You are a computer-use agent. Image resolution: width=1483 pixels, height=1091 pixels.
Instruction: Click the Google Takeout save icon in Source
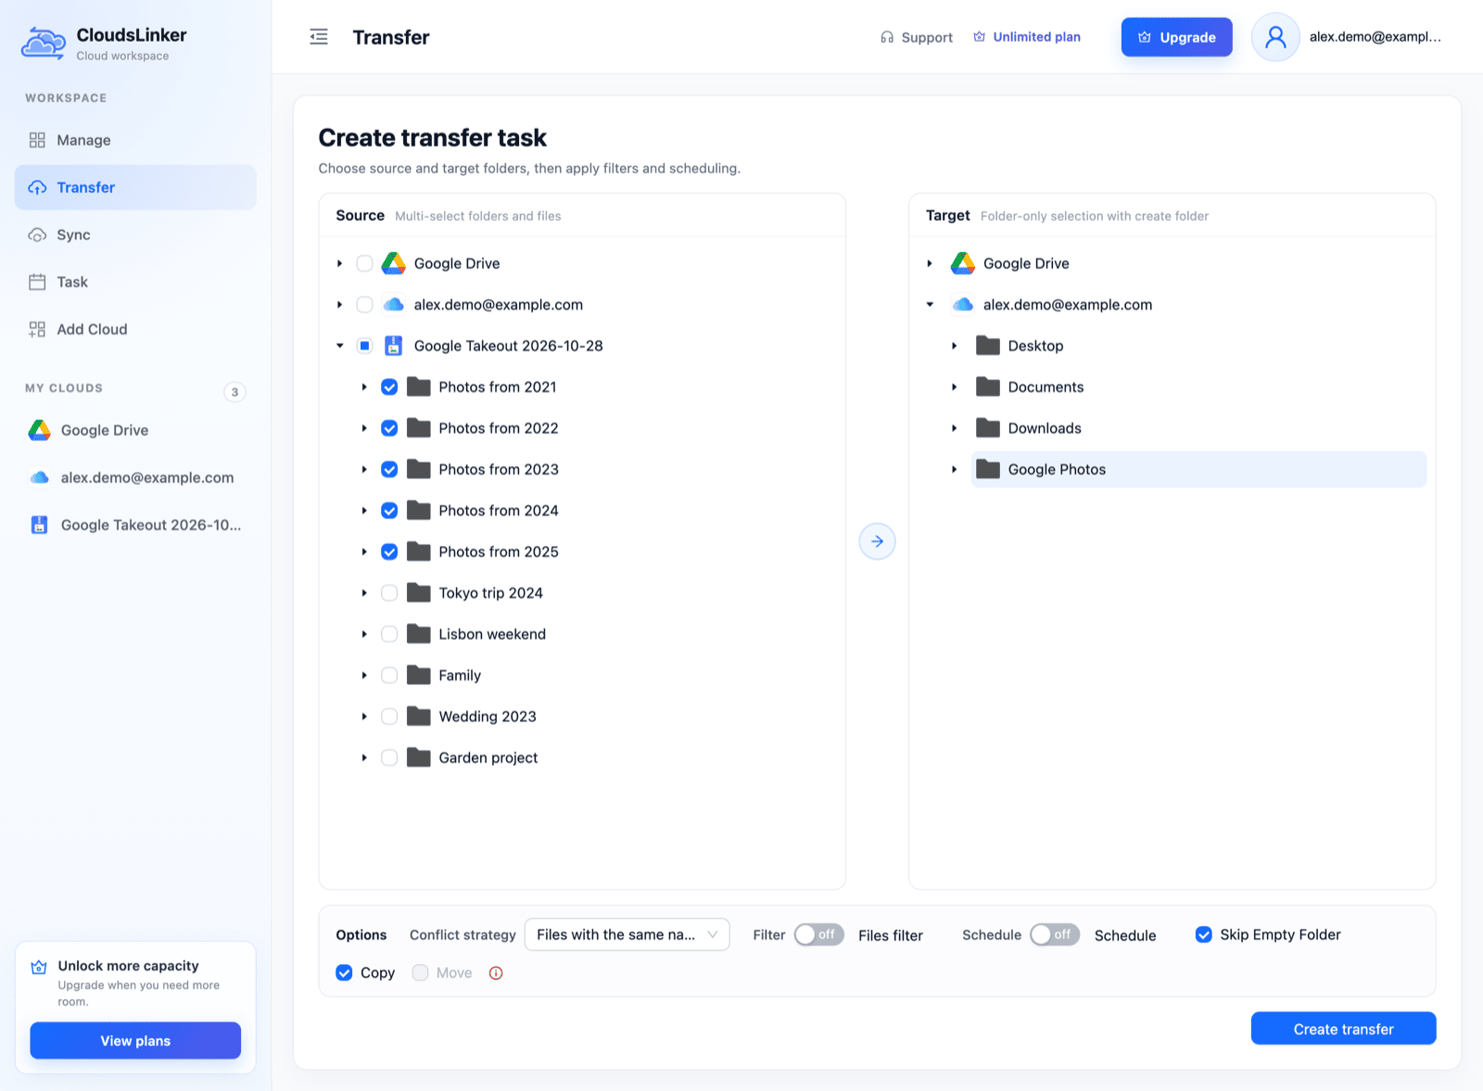(x=394, y=346)
